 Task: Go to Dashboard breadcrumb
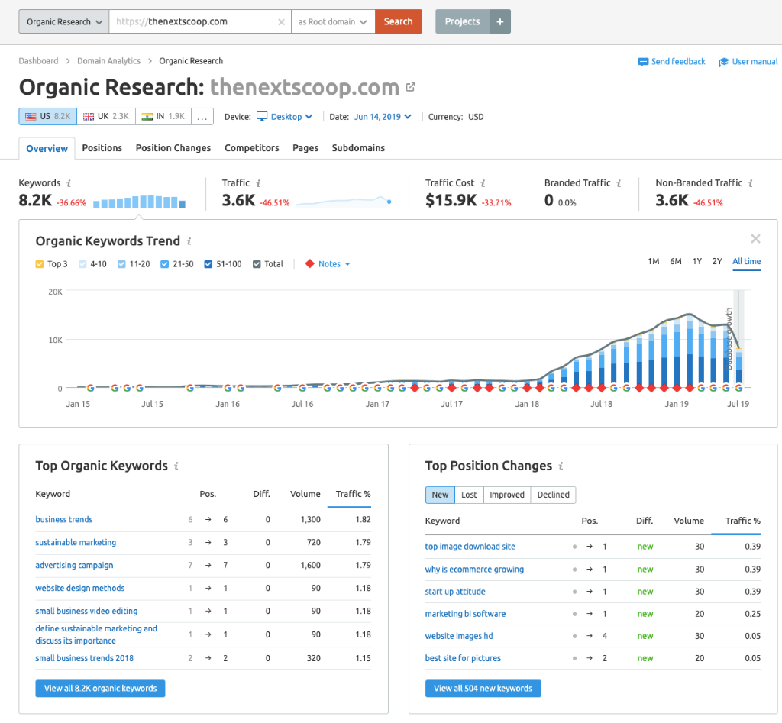[38, 61]
